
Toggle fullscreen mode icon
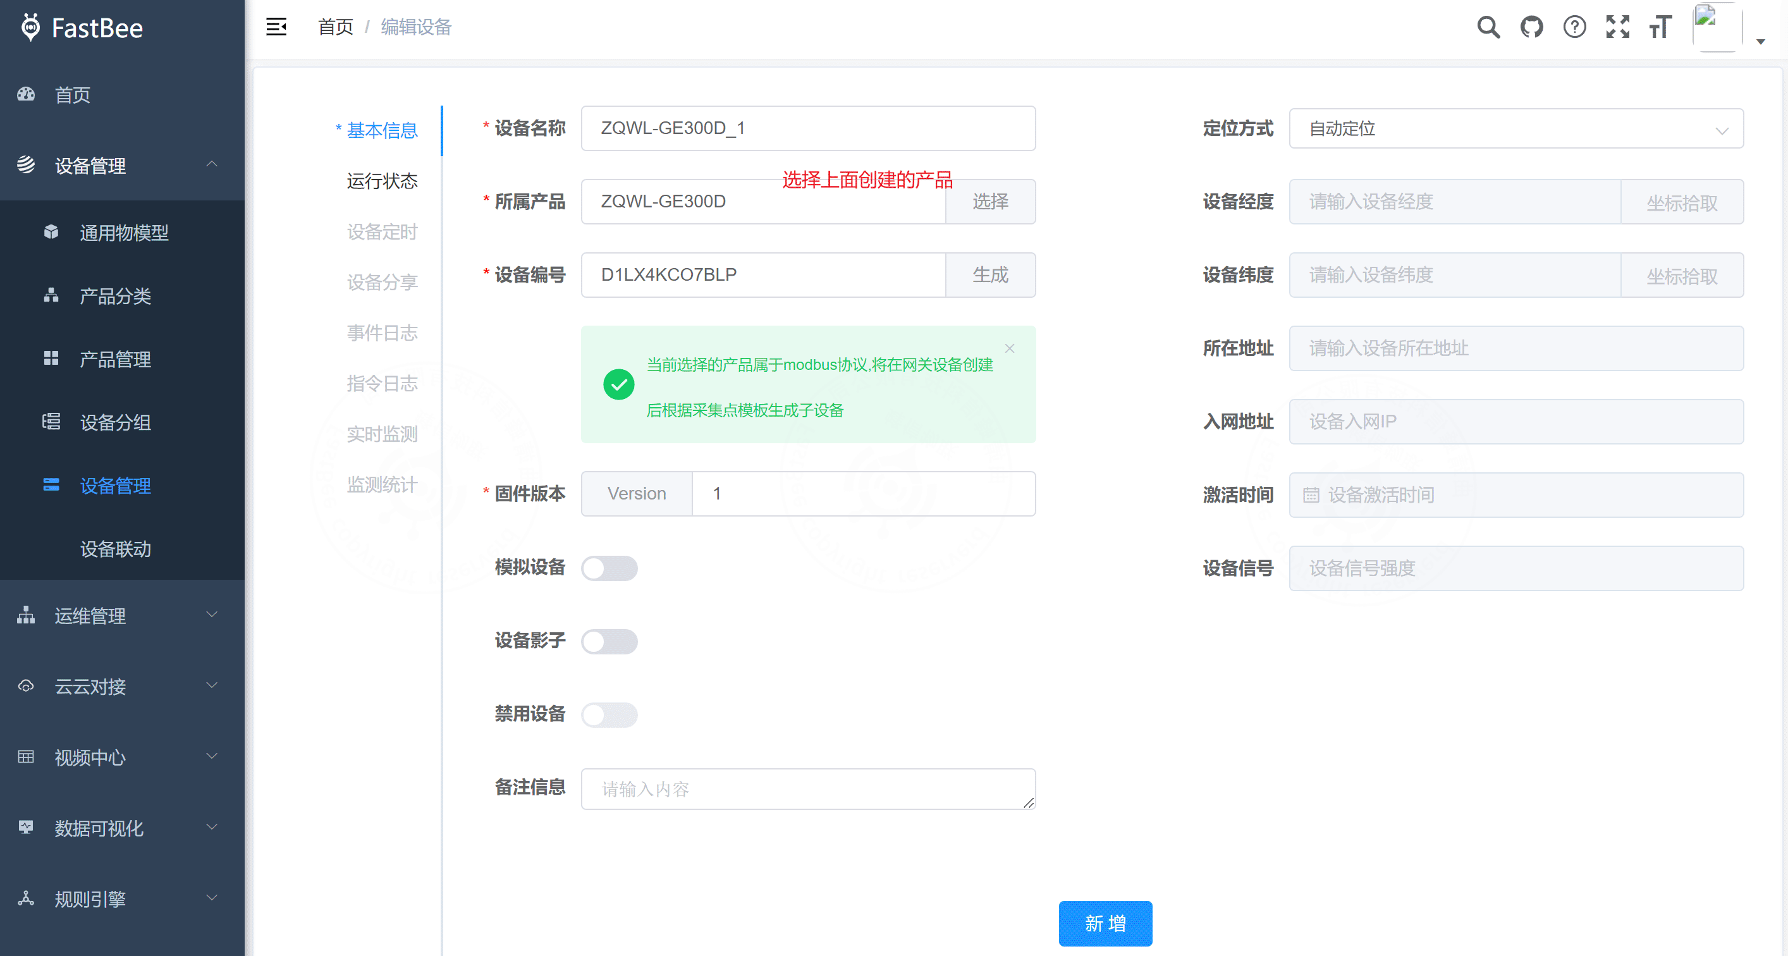1617,27
